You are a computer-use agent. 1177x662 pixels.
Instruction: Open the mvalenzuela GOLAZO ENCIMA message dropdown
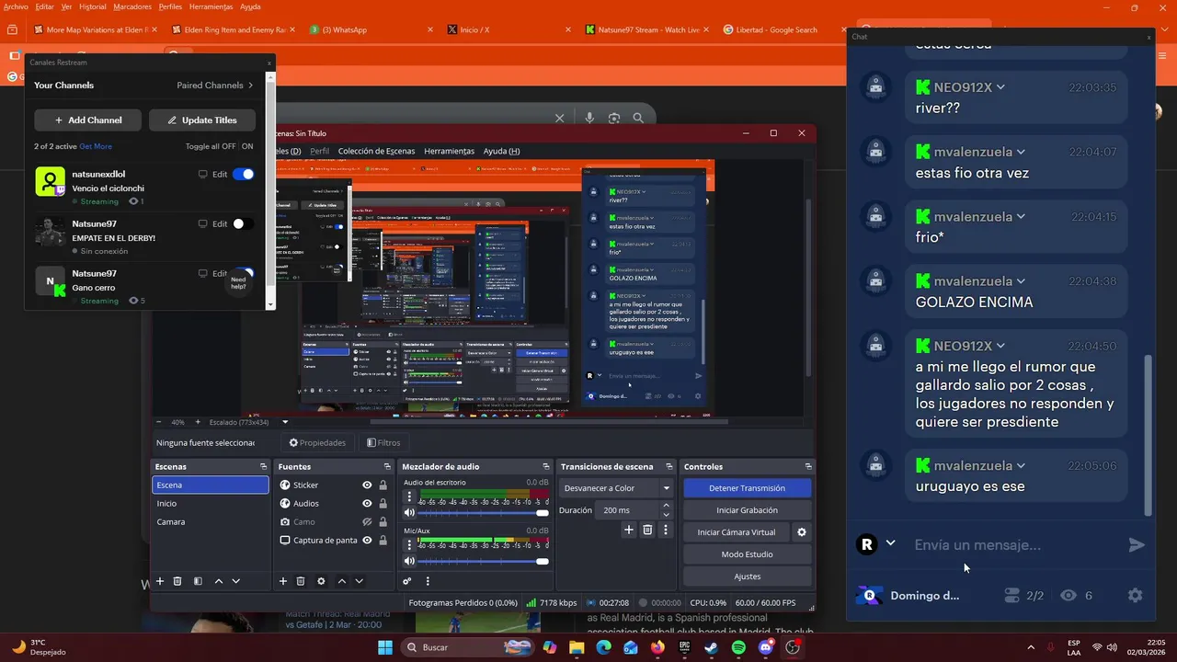click(1021, 281)
